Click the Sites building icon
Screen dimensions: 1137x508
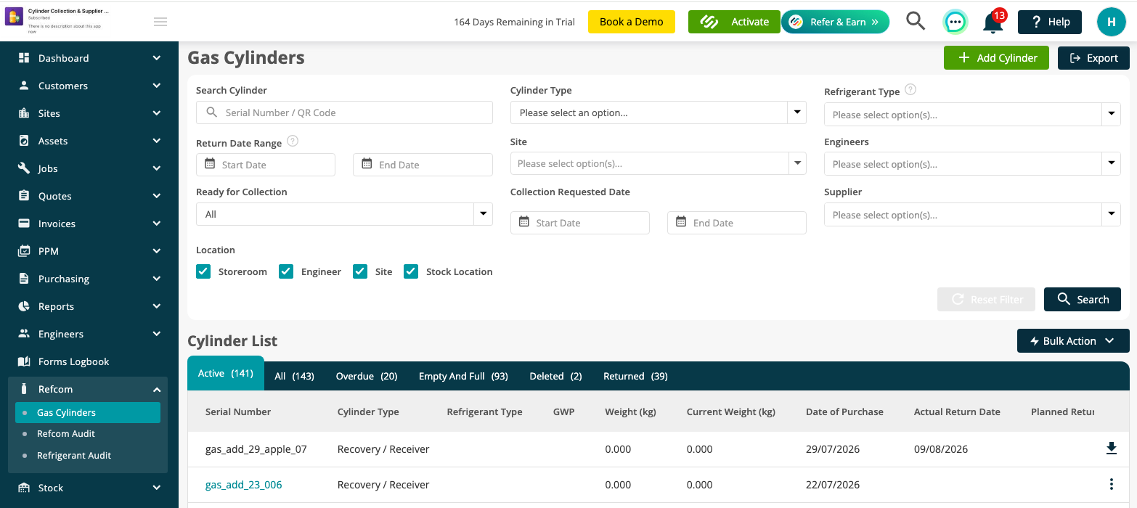tap(24, 113)
